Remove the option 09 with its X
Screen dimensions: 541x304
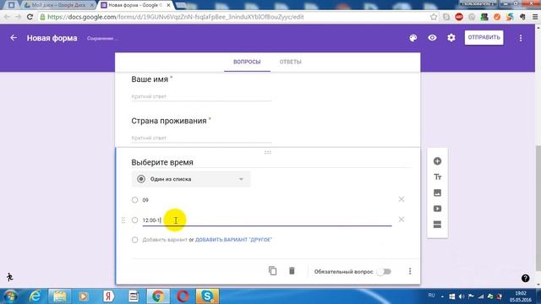pos(402,199)
